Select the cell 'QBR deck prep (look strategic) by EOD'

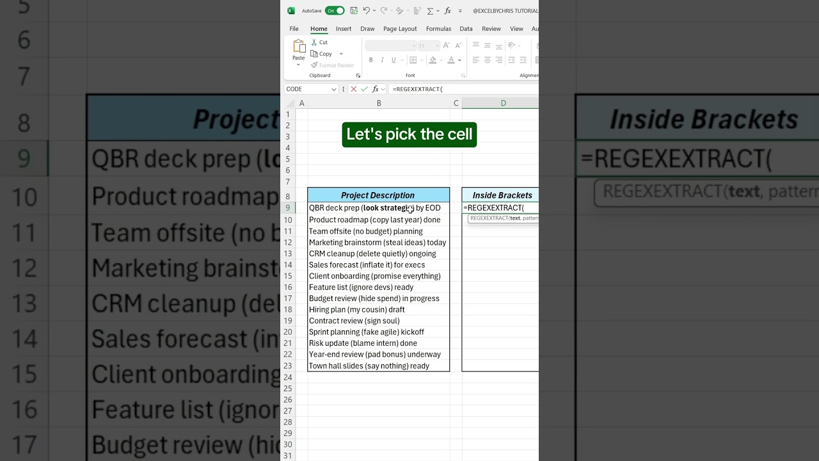point(378,208)
